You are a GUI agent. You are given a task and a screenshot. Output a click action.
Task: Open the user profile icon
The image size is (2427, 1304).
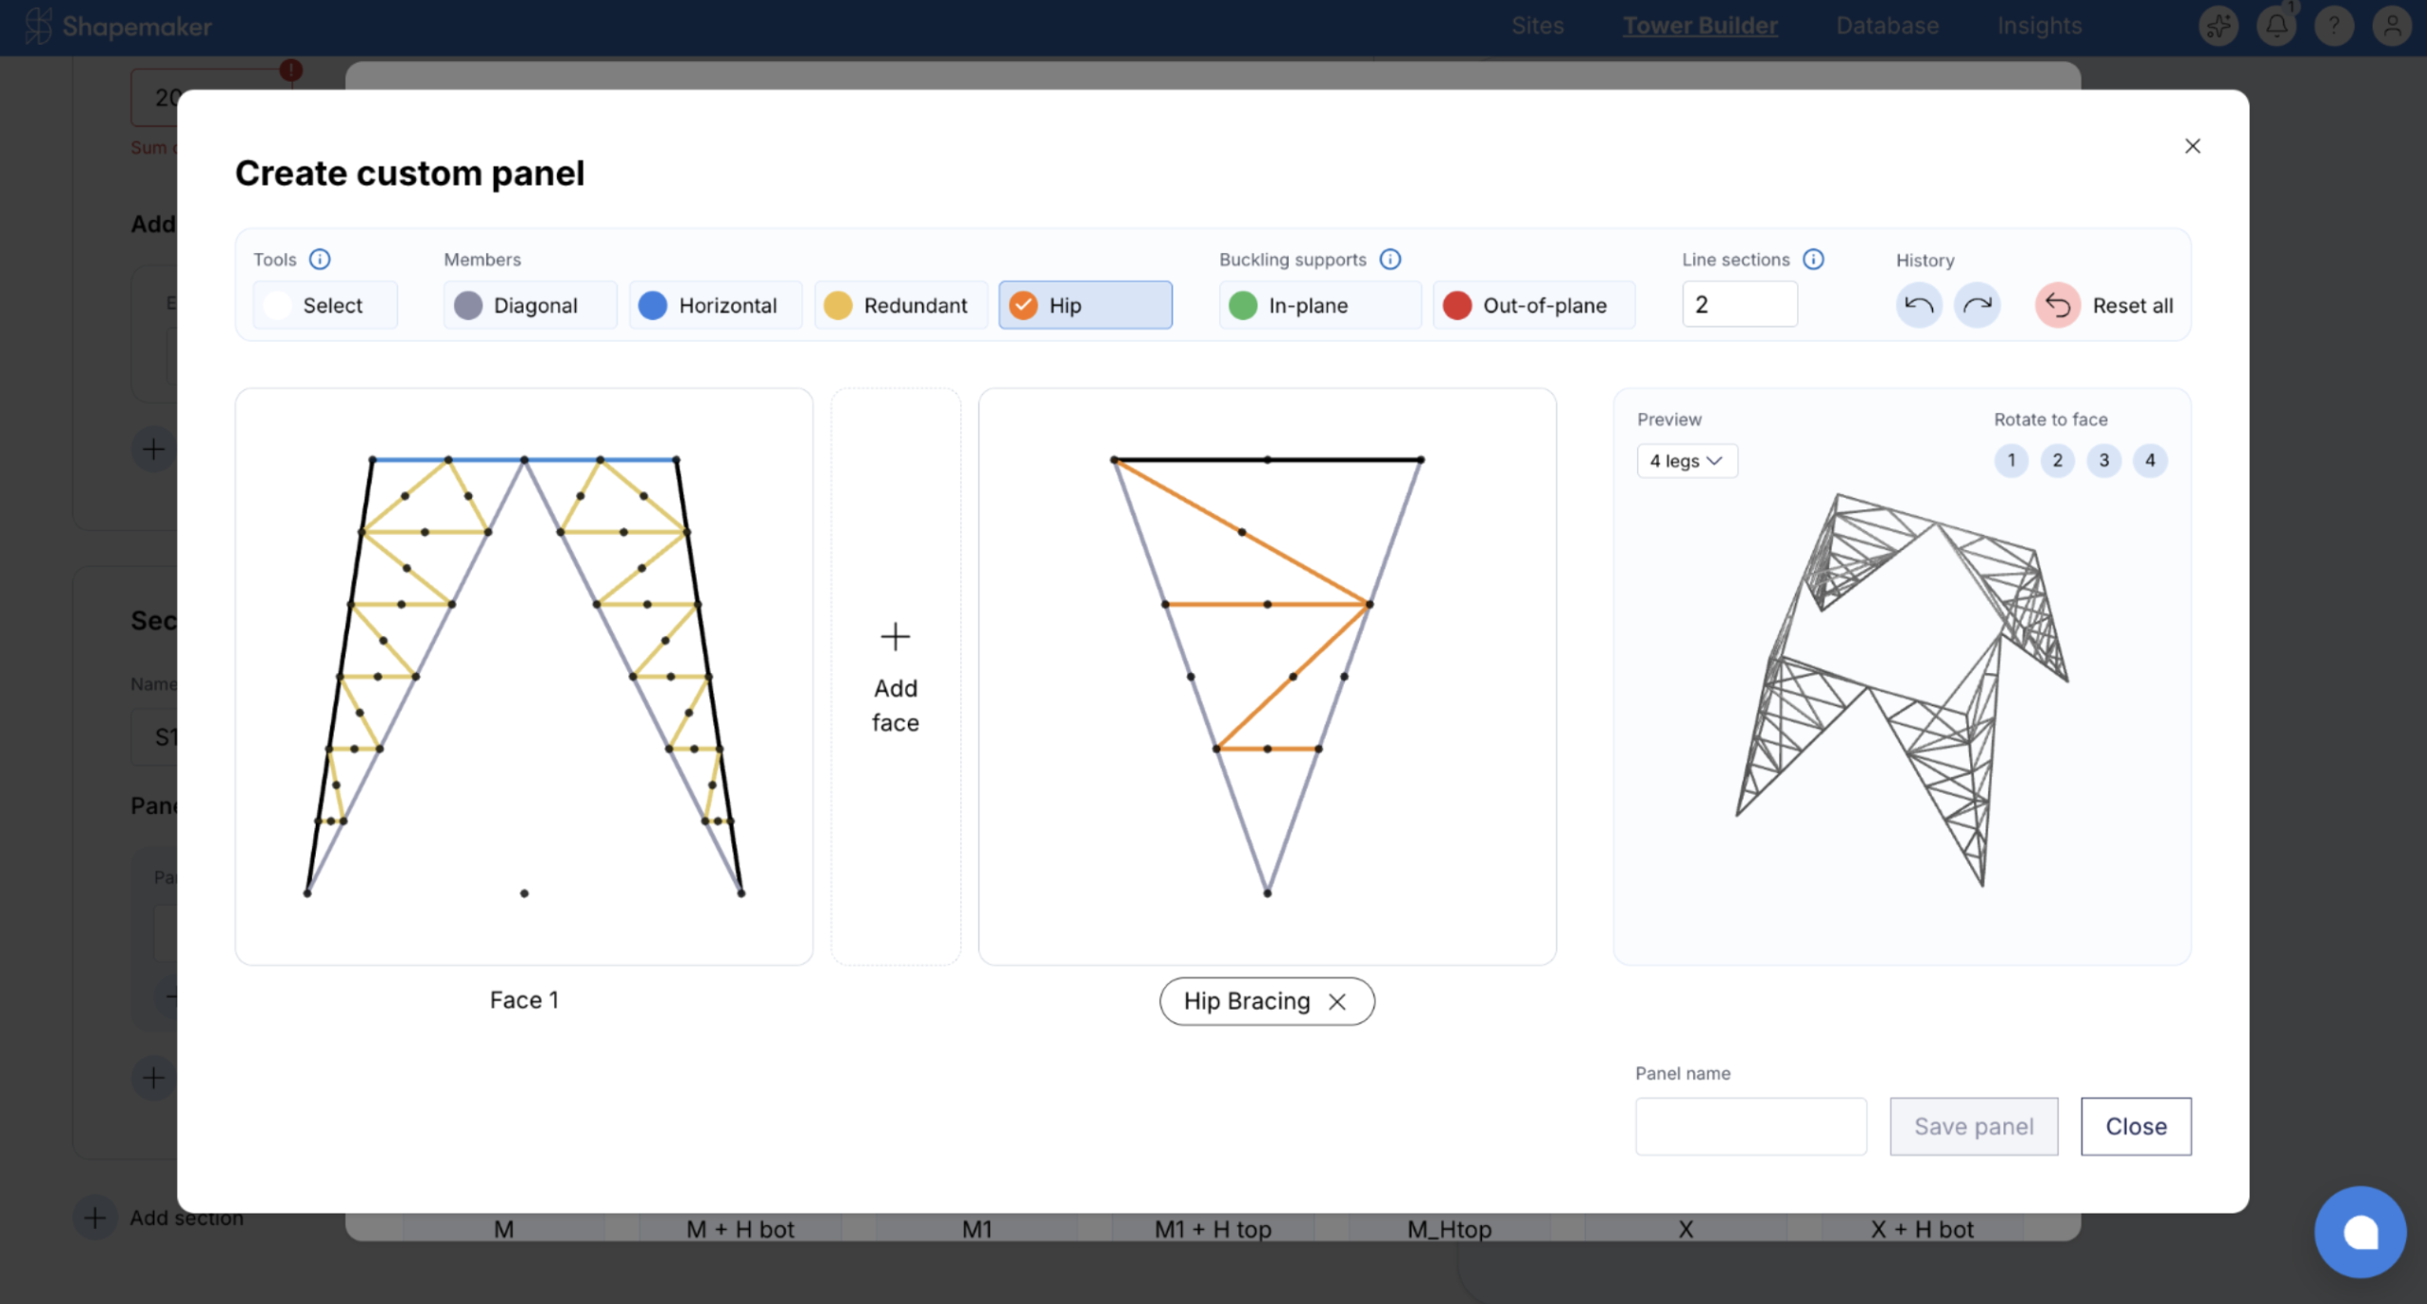point(2392,26)
